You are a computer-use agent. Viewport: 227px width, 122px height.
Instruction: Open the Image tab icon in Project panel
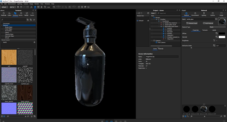pyautogui.click(x=221, y=13)
